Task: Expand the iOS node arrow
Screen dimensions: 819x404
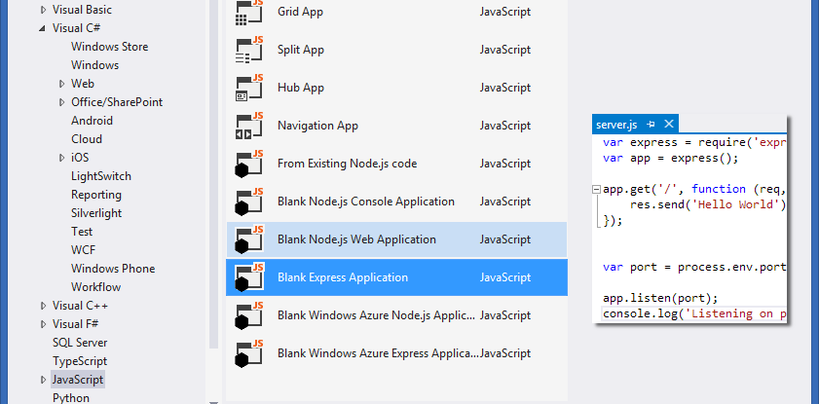Action: coord(61,158)
